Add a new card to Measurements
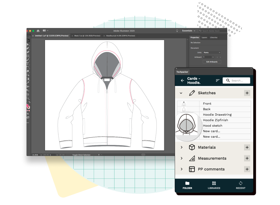This screenshot has width=280, height=205. 247,158
